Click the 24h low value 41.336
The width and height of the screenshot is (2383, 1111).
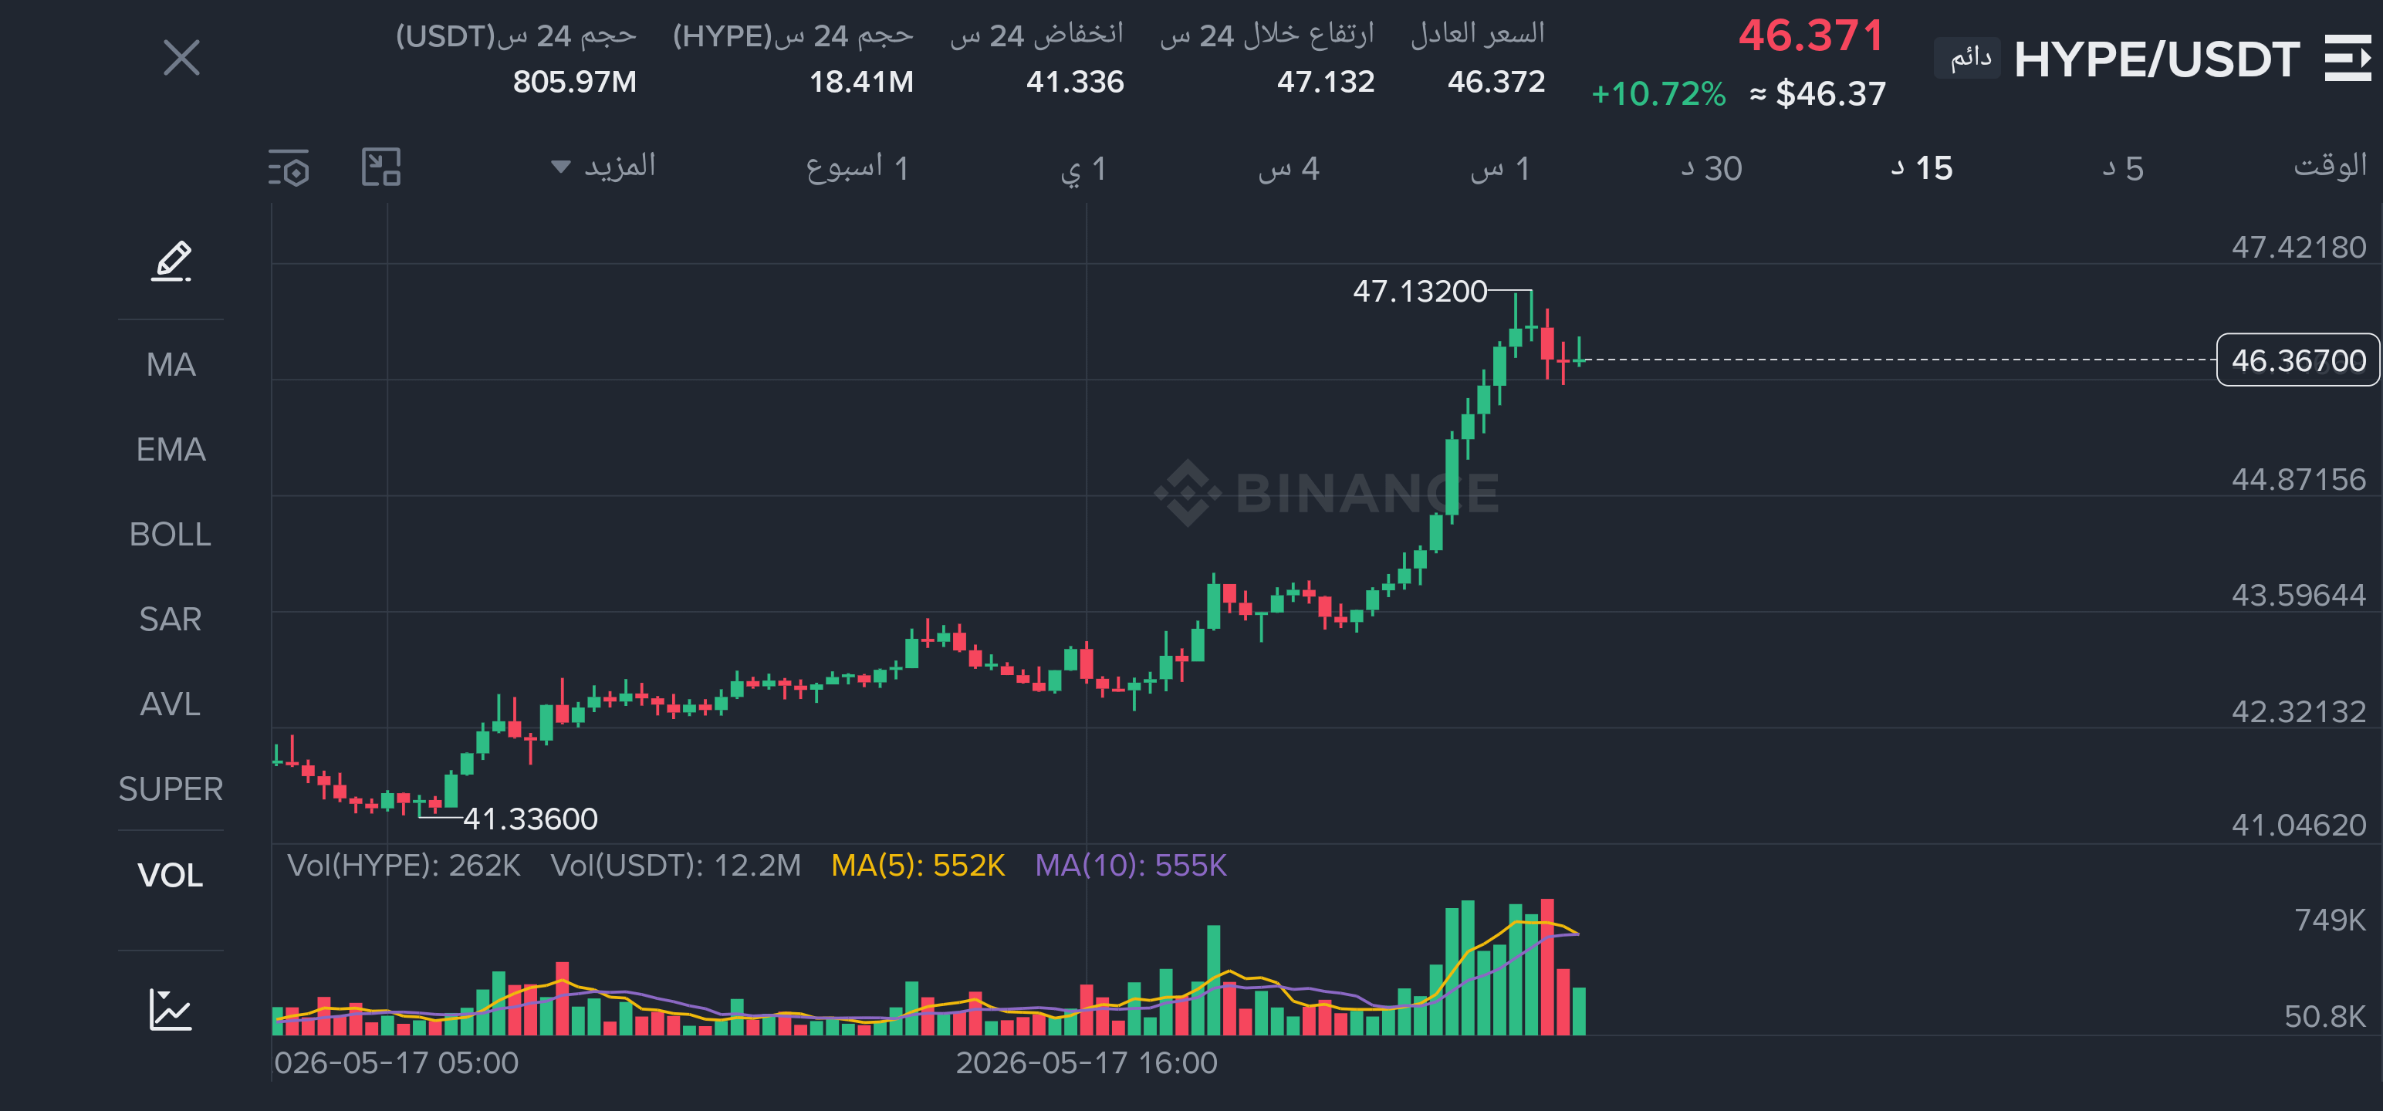click(x=1075, y=82)
